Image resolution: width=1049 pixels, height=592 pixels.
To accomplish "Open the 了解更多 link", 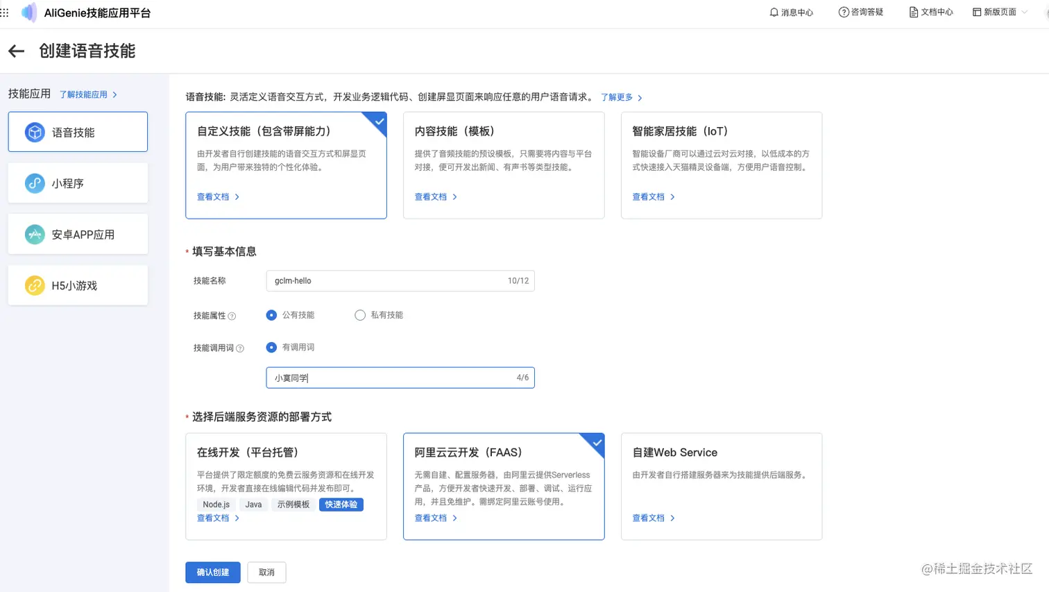I will [x=622, y=97].
